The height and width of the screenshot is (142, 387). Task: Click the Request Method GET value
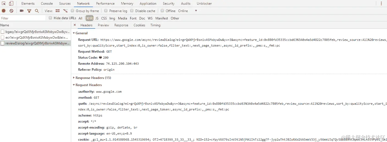coord(109,52)
